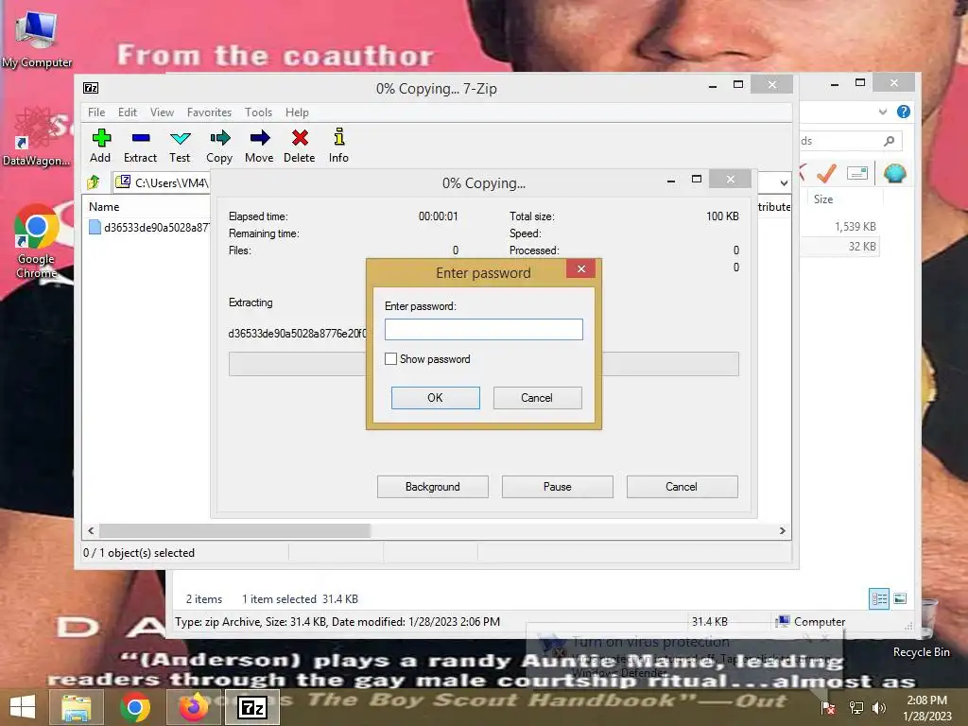
Task: Select the d36533de90a5028a87 file row
Action: 148,227
